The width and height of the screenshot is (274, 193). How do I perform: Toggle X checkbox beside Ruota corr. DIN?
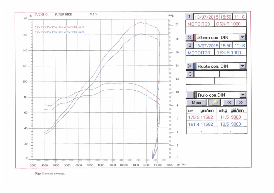click(190, 66)
